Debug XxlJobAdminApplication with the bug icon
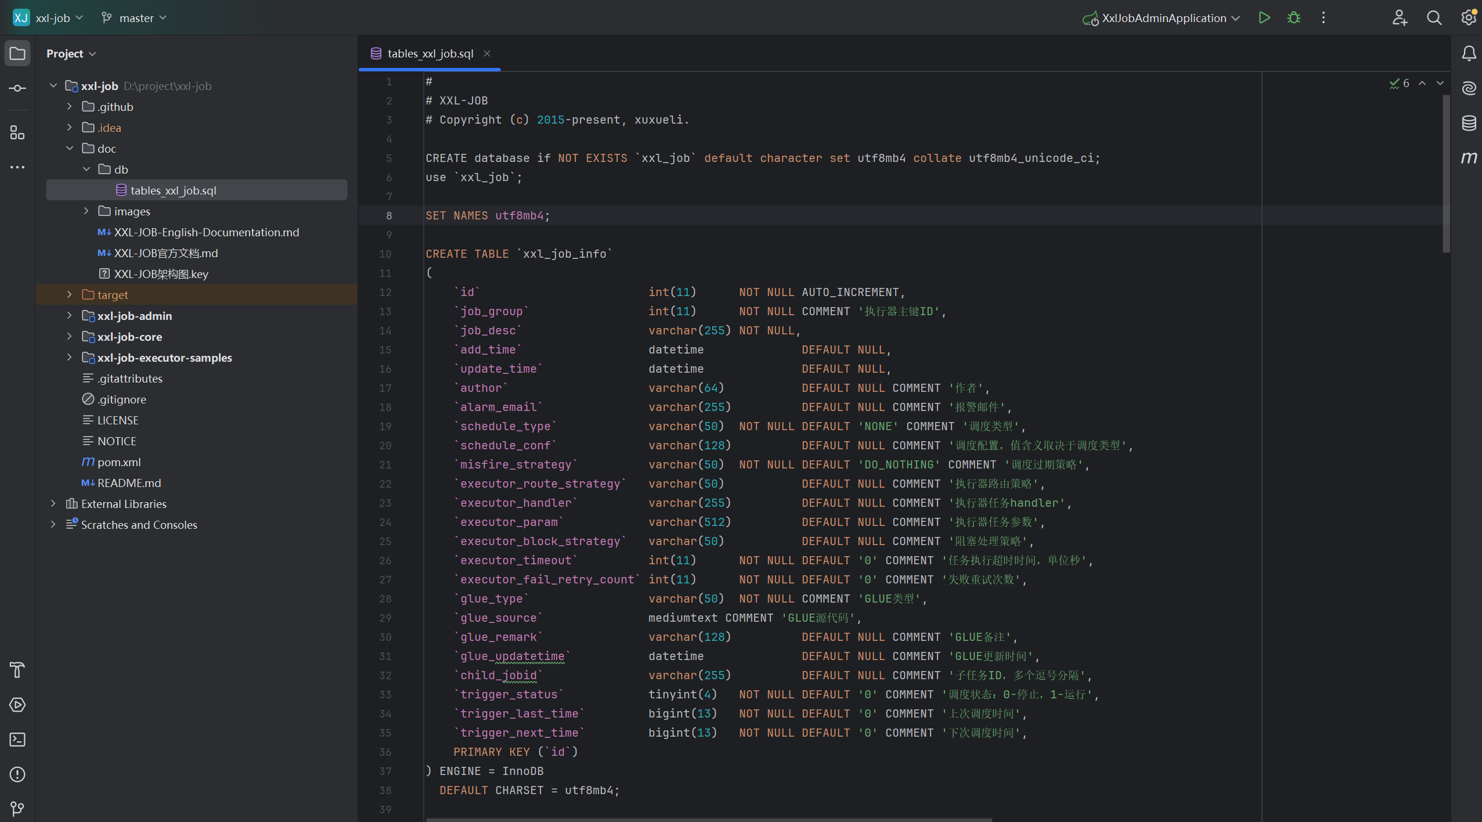The width and height of the screenshot is (1482, 822). click(1294, 17)
